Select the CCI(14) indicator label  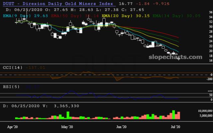point(13,67)
